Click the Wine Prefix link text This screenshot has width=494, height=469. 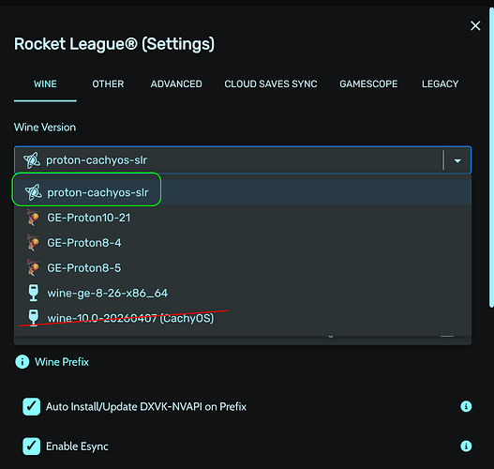click(x=62, y=362)
